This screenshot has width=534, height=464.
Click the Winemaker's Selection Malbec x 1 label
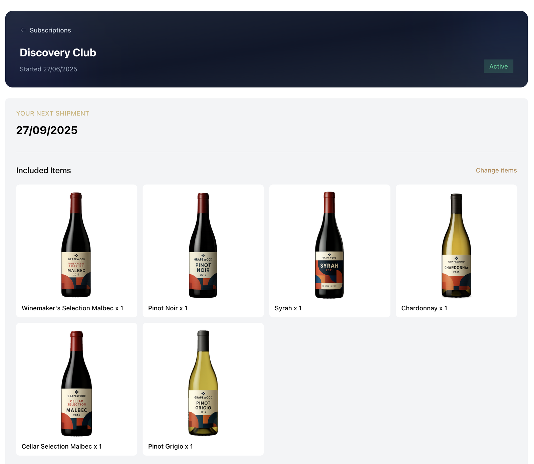click(72, 308)
